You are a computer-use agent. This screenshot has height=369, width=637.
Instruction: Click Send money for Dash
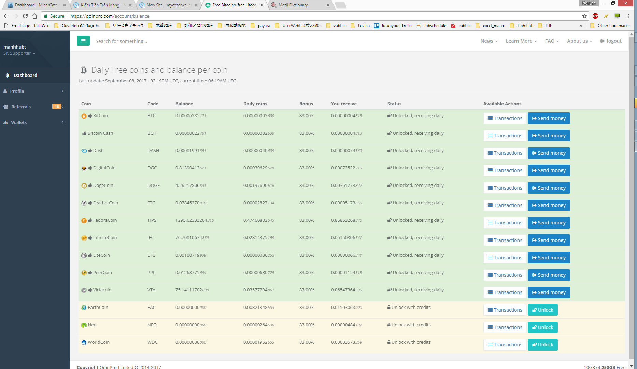[549, 153]
